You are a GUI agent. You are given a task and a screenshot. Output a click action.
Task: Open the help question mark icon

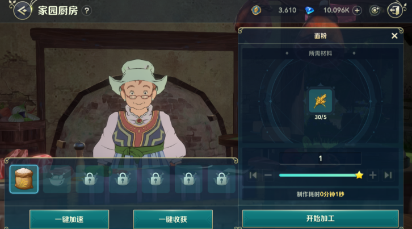coord(86,11)
